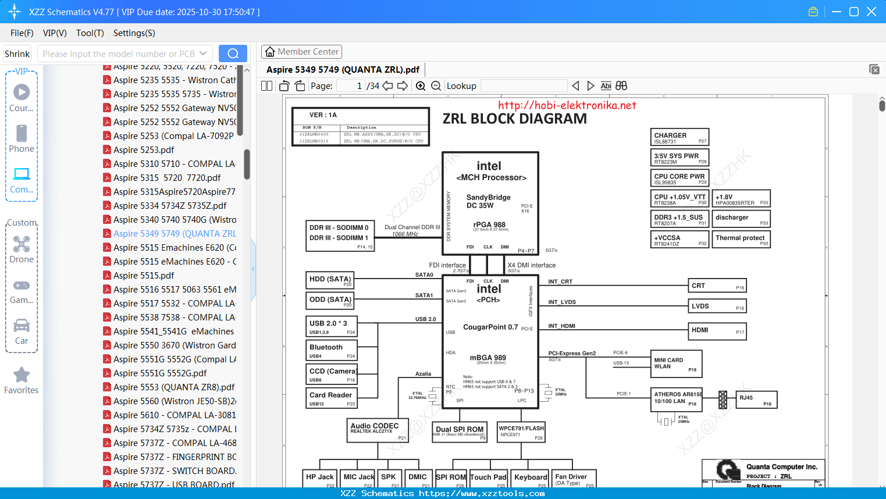Select the Phone category icon
Image resolution: width=886 pixels, height=499 pixels.
pos(22,138)
